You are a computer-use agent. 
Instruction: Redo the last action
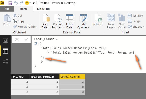coord(21,3)
